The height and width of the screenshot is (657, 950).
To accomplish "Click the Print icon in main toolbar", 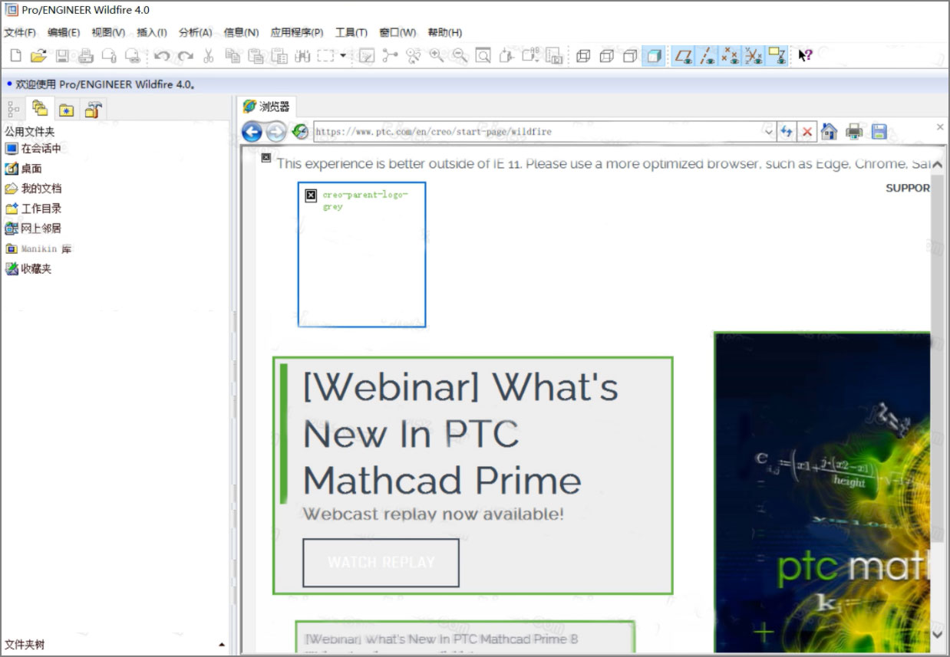I will point(85,55).
